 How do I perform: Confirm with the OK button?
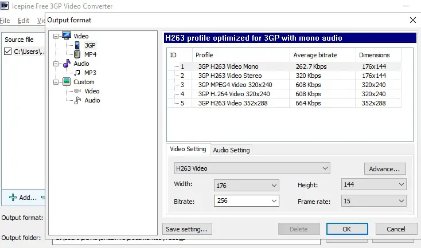347,229
